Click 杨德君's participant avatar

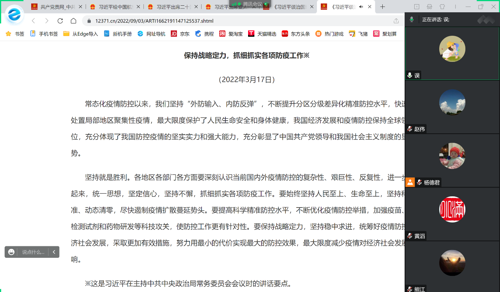[x=452, y=156]
